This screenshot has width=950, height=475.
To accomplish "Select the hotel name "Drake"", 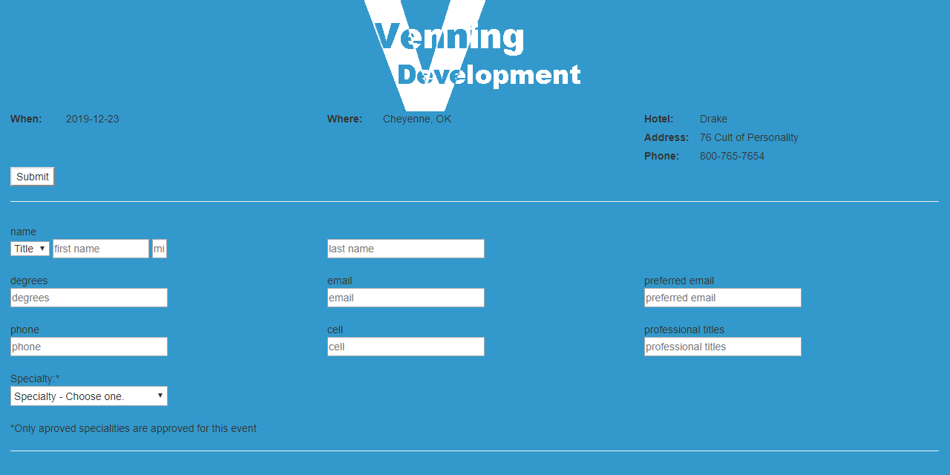I will 713,119.
